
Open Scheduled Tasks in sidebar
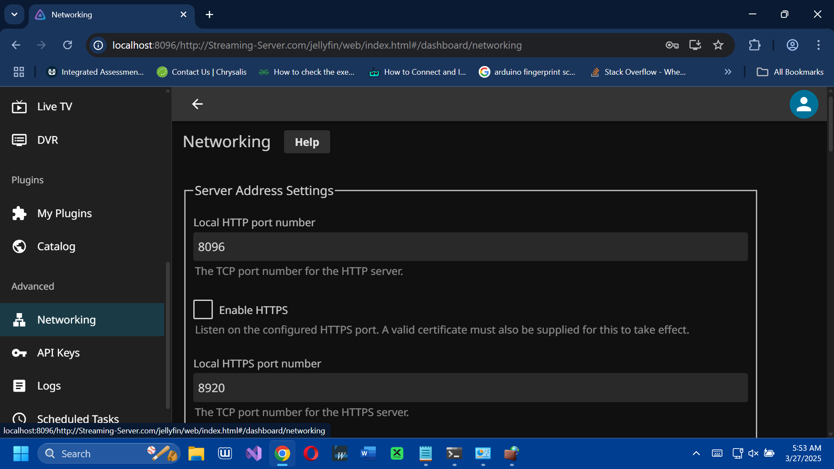pos(78,418)
